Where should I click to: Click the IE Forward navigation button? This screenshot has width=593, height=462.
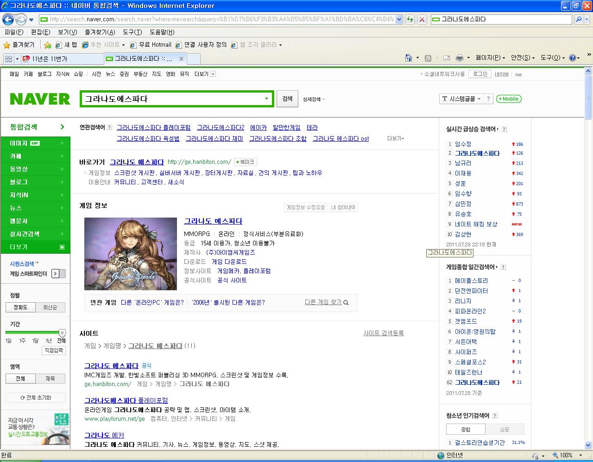point(21,19)
